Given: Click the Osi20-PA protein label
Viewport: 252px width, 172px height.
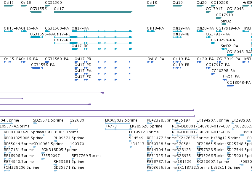Looking at the screenshot, I should point(206,59).
